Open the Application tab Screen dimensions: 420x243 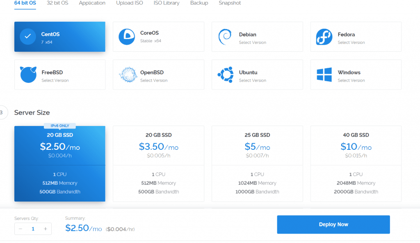click(x=92, y=3)
